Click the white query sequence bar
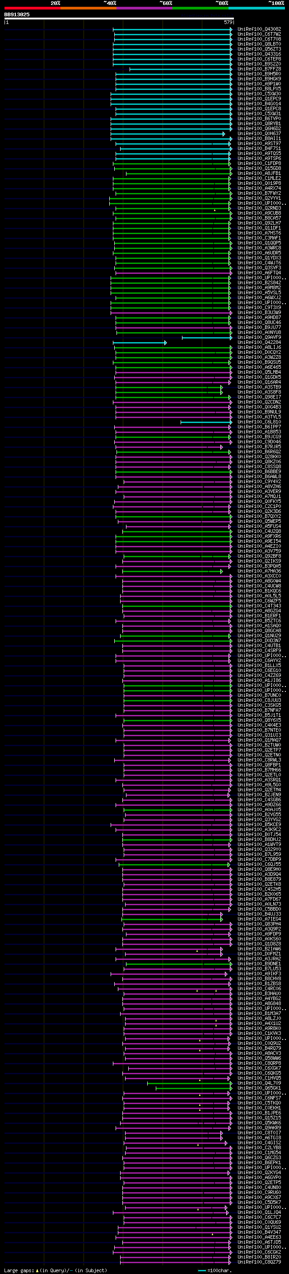Image resolution: width=289 pixels, height=1274 pixels. 119,19
